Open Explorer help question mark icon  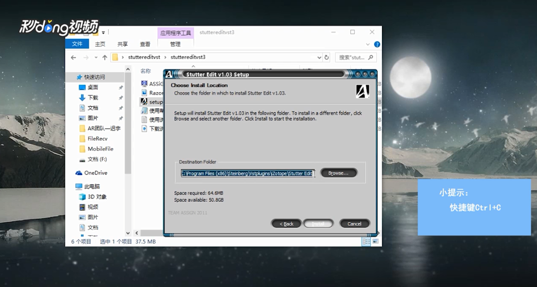377,44
